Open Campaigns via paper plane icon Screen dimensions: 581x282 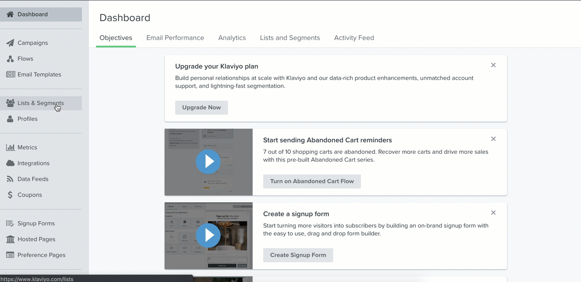(10, 43)
